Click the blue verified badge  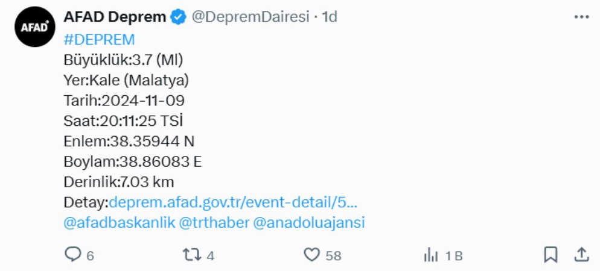click(x=178, y=17)
